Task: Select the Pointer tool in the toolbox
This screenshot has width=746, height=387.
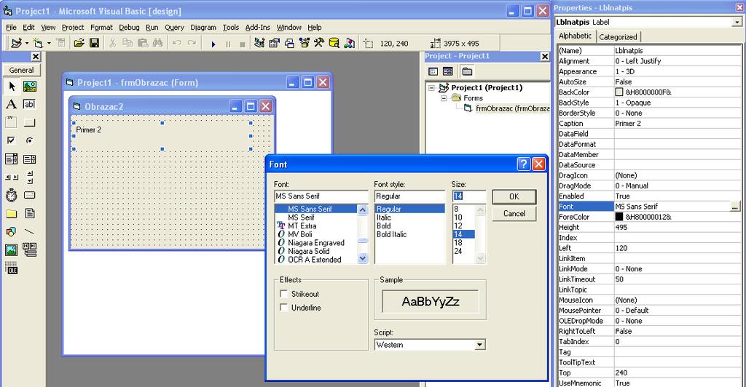Action: [12, 87]
